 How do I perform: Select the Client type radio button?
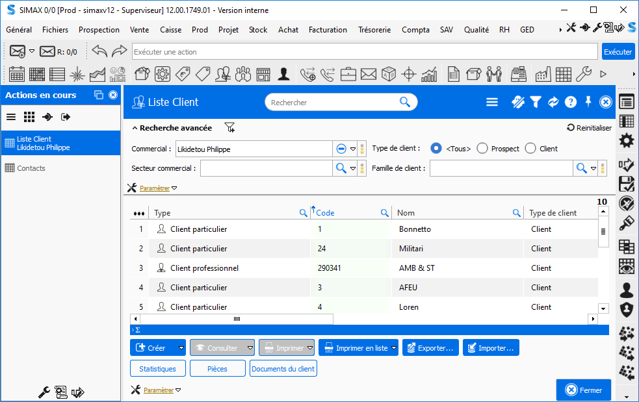[x=530, y=149]
